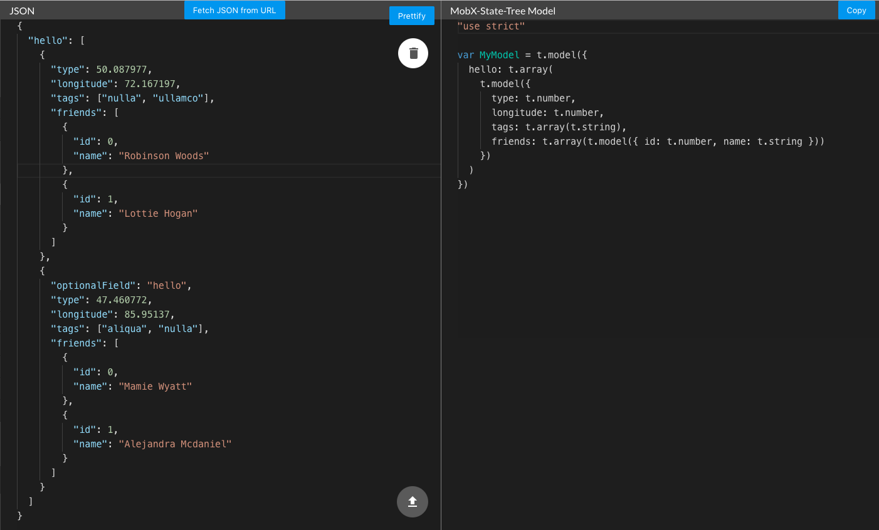Click the JSON panel title
This screenshot has height=530, width=879.
pos(22,11)
